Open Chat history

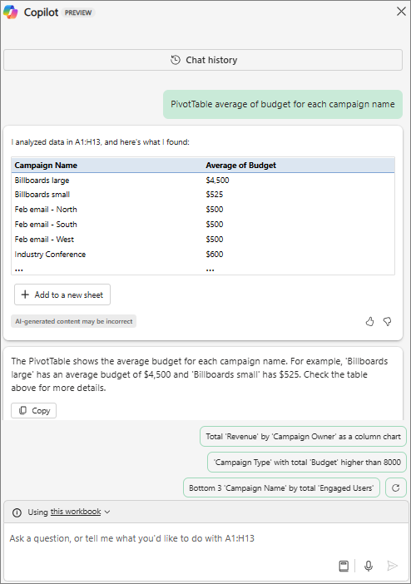pos(203,60)
